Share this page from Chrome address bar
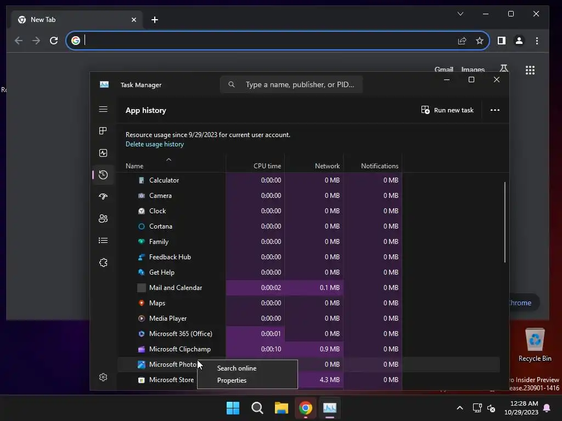Image resolution: width=562 pixels, height=421 pixels. pos(462,41)
